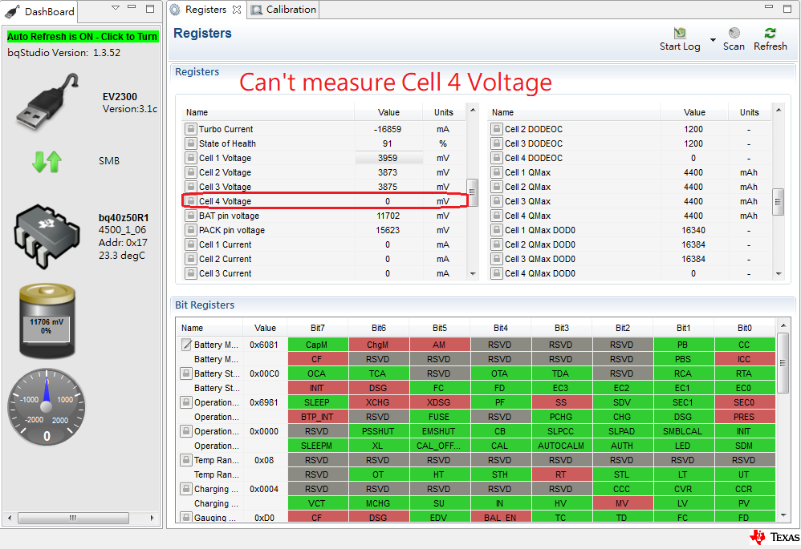
Task: Click the lock icon for Charging Status 0x0004
Action: [186, 489]
